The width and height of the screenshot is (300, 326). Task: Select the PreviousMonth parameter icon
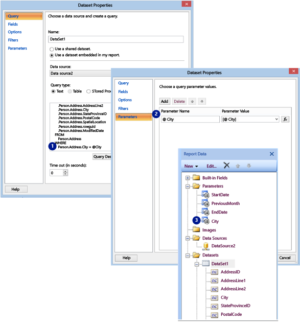[205, 203]
